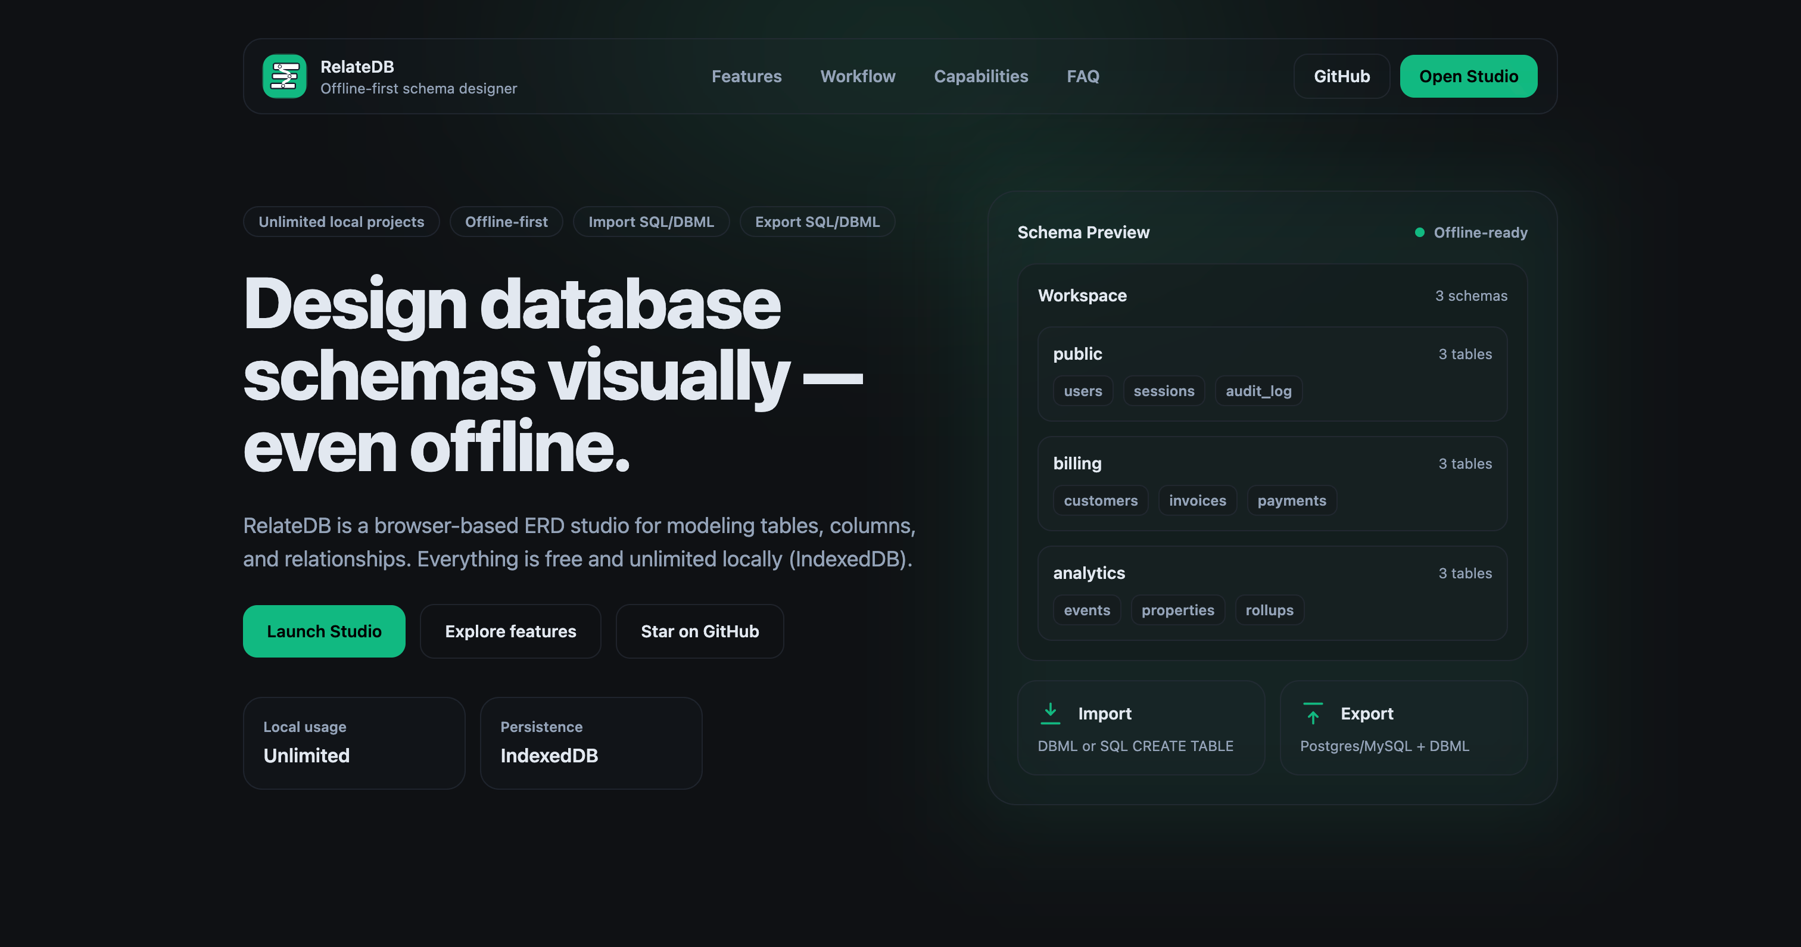Expand the billing schema entry
This screenshot has width=1801, height=947.
[x=1077, y=463]
